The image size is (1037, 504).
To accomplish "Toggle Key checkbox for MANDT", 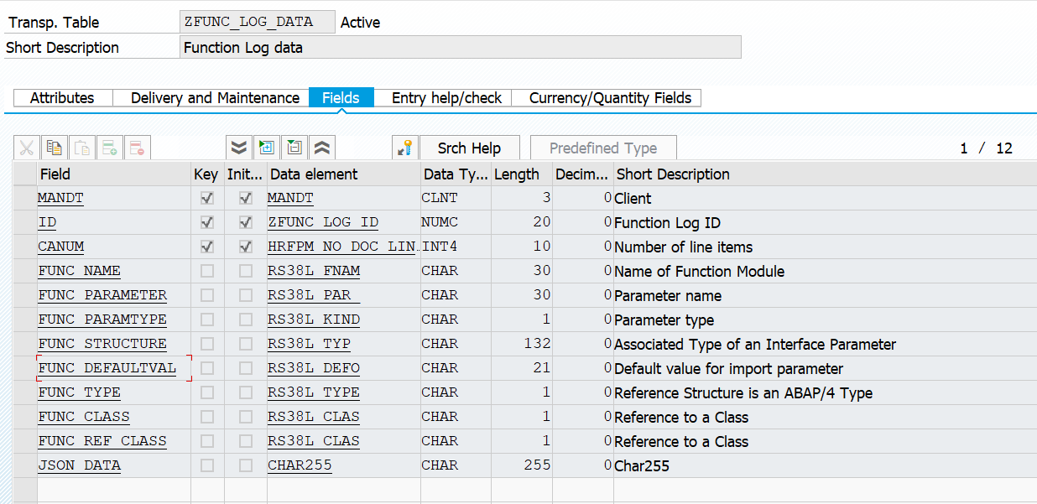I will (207, 199).
